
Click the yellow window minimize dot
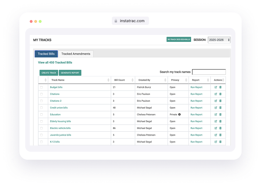pos(36,21)
